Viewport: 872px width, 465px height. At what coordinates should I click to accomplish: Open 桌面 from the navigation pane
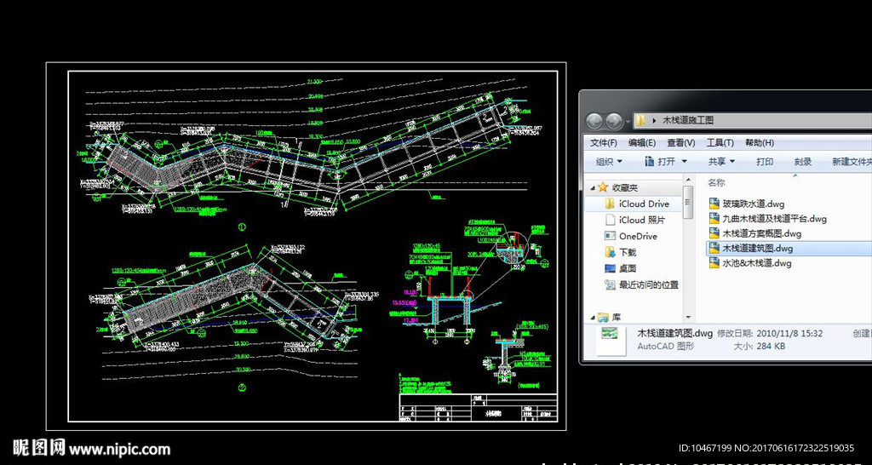[627, 268]
